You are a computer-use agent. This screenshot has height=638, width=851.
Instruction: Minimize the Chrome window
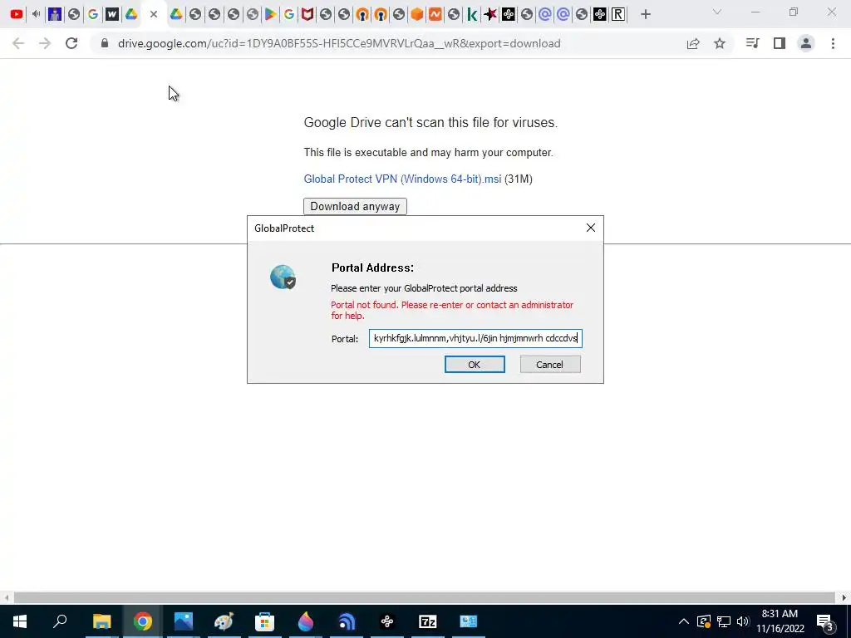[x=755, y=12]
